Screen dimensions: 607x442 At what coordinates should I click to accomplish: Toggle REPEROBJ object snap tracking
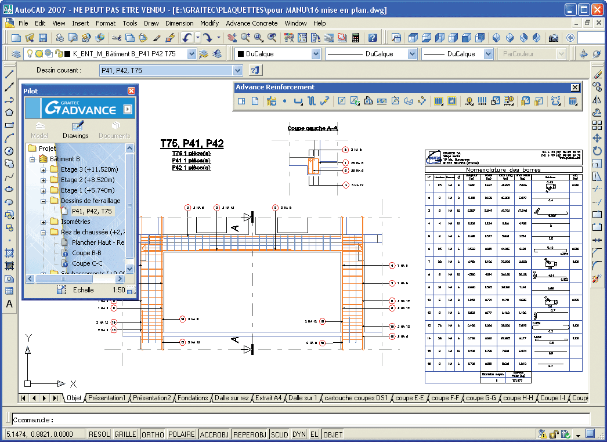250,434
